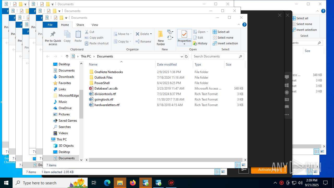Image resolution: width=334 pixels, height=188 pixels.
Task: Click the Refresh address button
Action: 186,56
